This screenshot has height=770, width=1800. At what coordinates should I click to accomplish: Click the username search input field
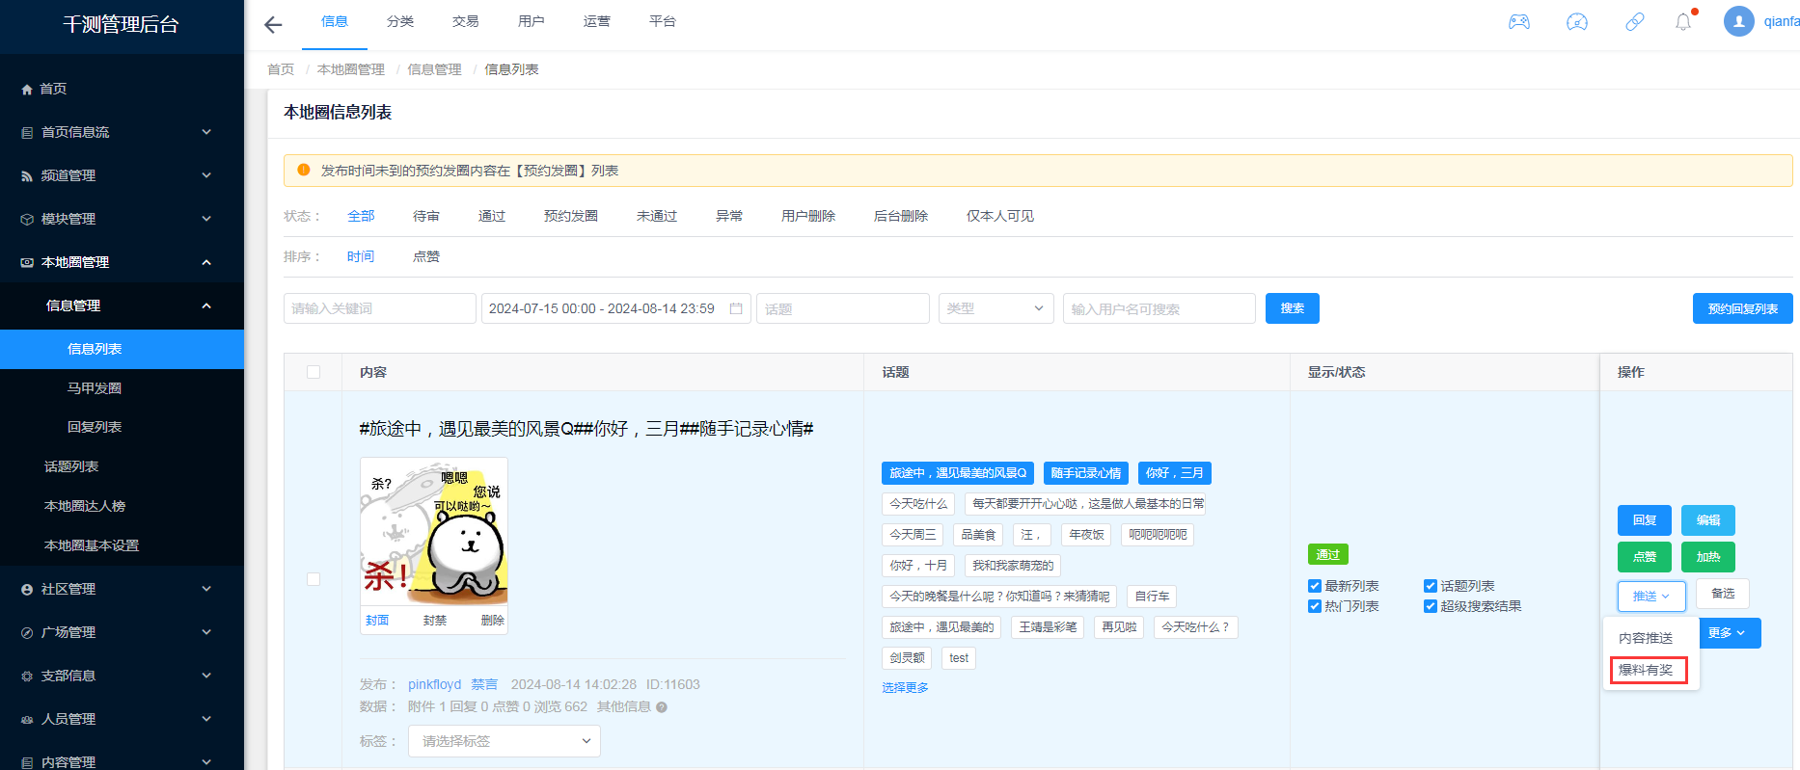click(1159, 308)
